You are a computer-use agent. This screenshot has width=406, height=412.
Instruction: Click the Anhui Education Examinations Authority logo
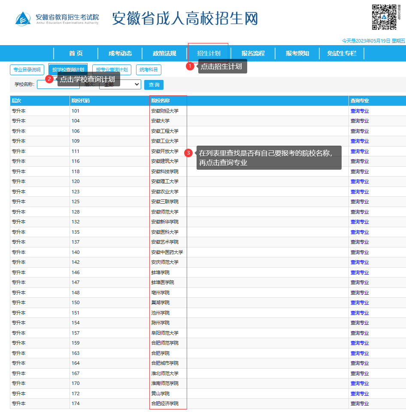pyautogui.click(x=58, y=19)
